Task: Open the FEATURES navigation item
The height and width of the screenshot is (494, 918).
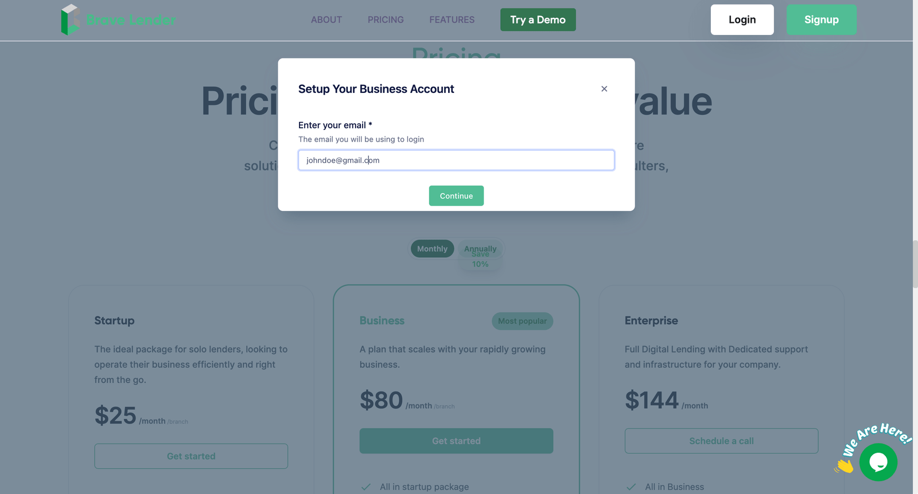Action: pyautogui.click(x=452, y=19)
